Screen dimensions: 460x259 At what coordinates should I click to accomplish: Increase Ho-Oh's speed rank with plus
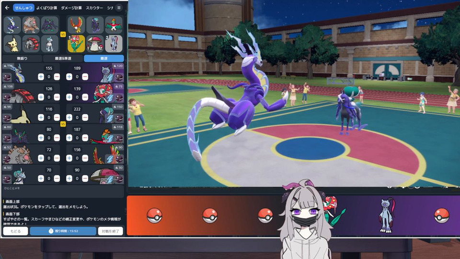tap(69, 158)
